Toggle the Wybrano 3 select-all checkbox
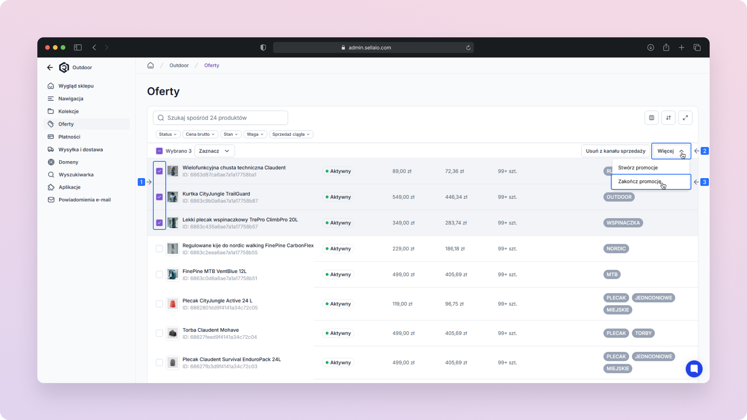This screenshot has height=420, width=747. coord(159,151)
